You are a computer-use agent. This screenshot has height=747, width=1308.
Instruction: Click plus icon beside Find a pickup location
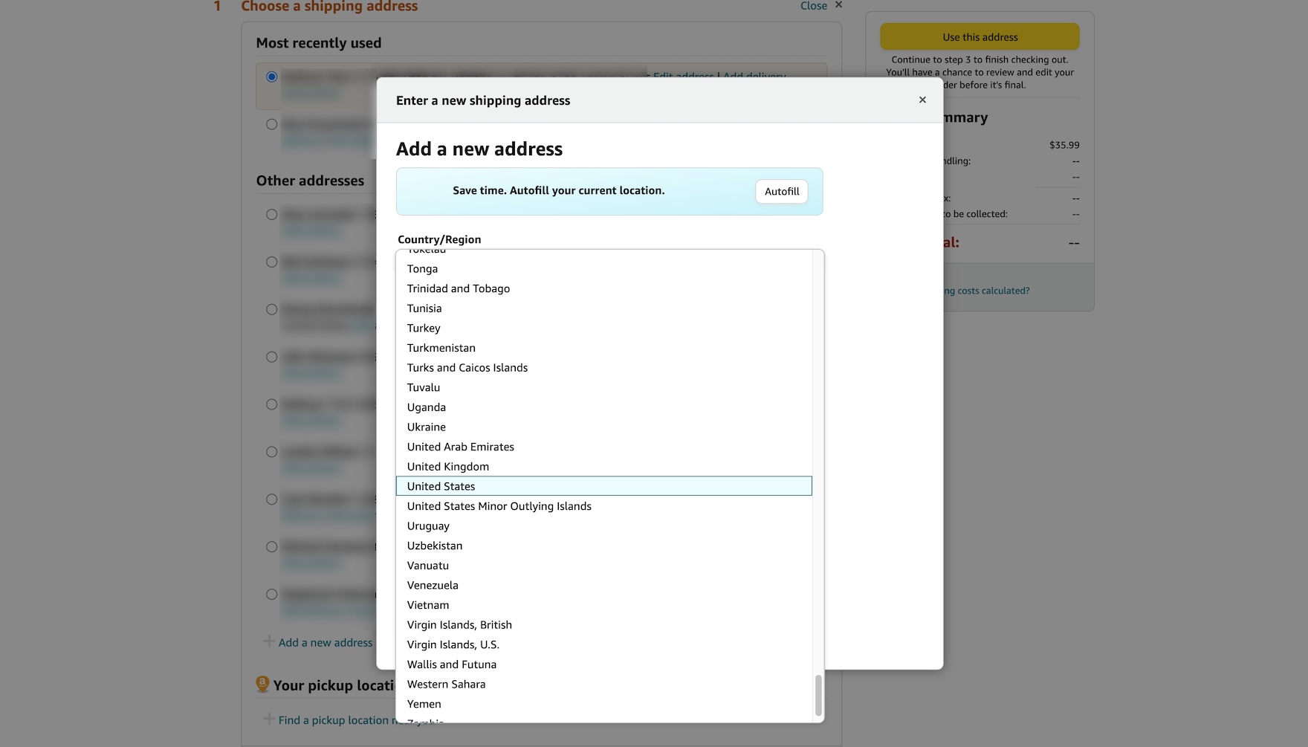pyautogui.click(x=269, y=719)
